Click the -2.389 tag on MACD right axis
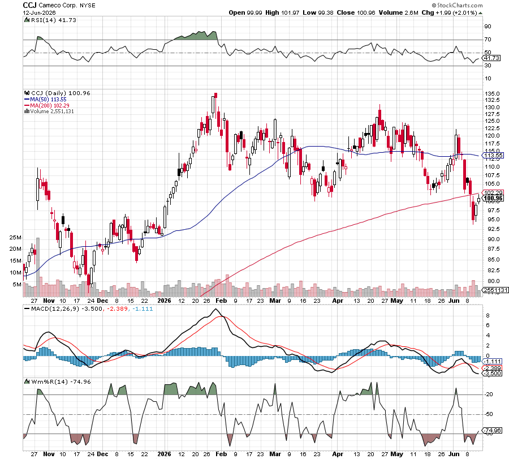 (493, 368)
